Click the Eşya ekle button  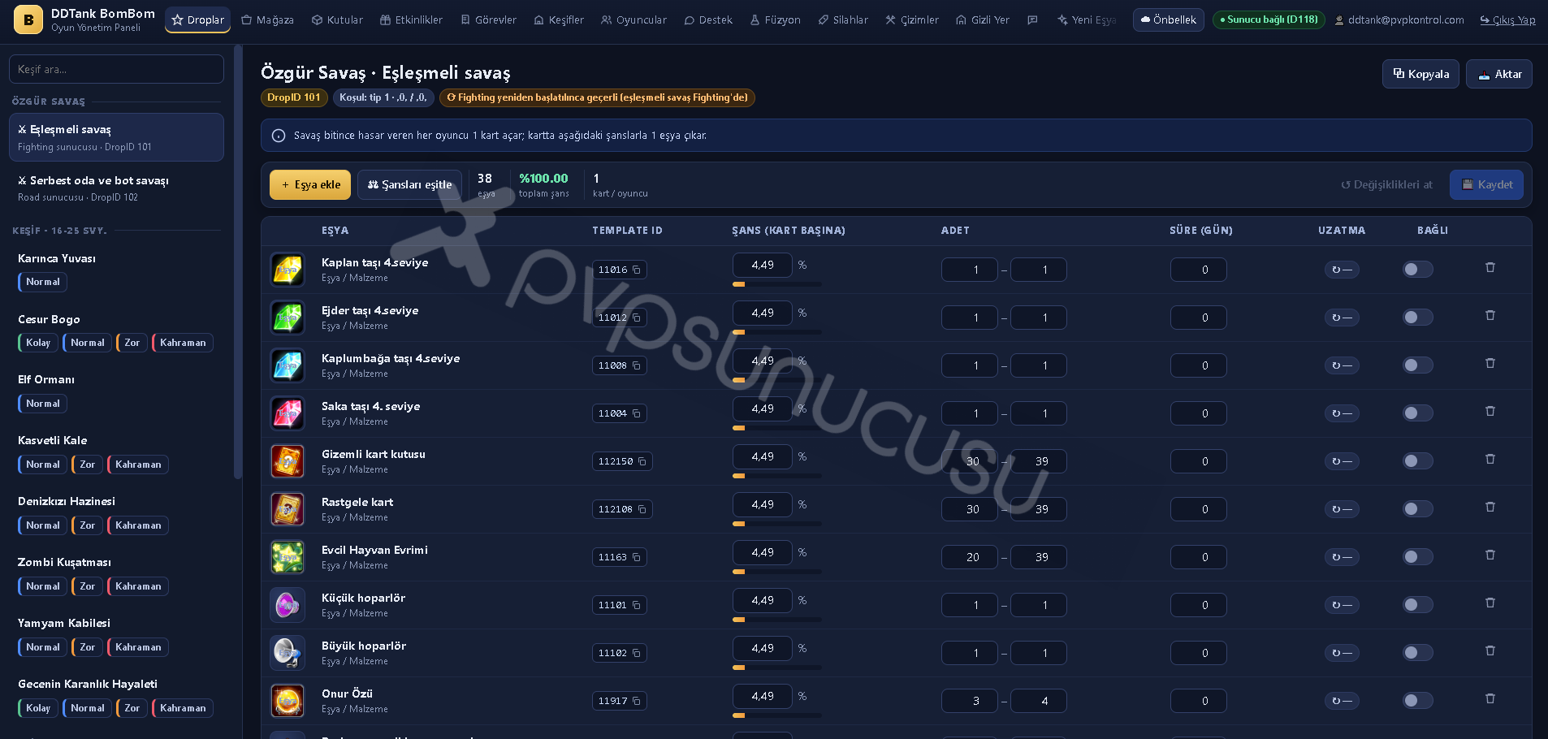click(x=310, y=185)
